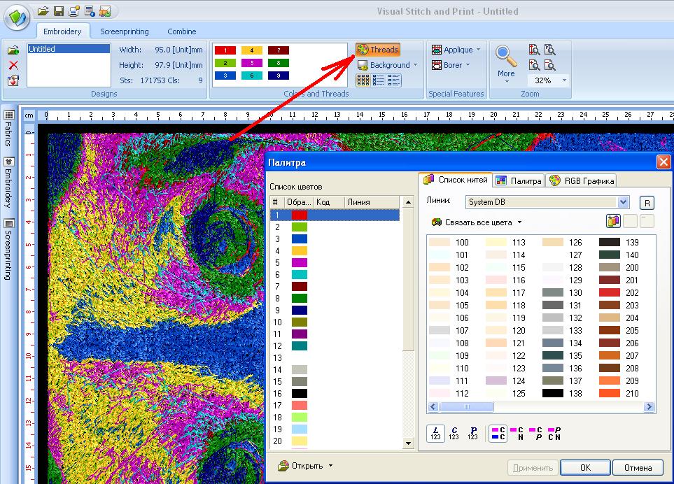Viewport: 674px width, 484px height.
Task: Click the round application menu button
Action: click(x=17, y=15)
